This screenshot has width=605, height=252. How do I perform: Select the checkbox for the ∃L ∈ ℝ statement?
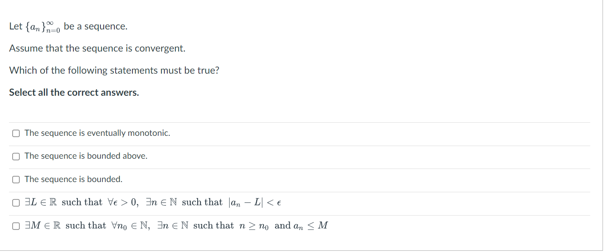pyautogui.click(x=16, y=203)
